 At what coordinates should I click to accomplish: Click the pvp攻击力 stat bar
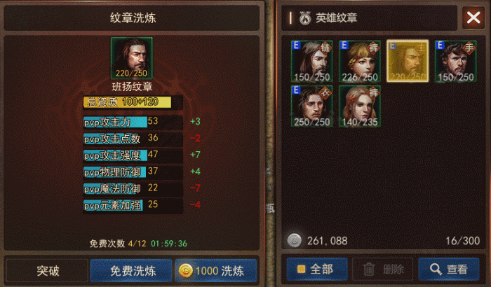133,122
